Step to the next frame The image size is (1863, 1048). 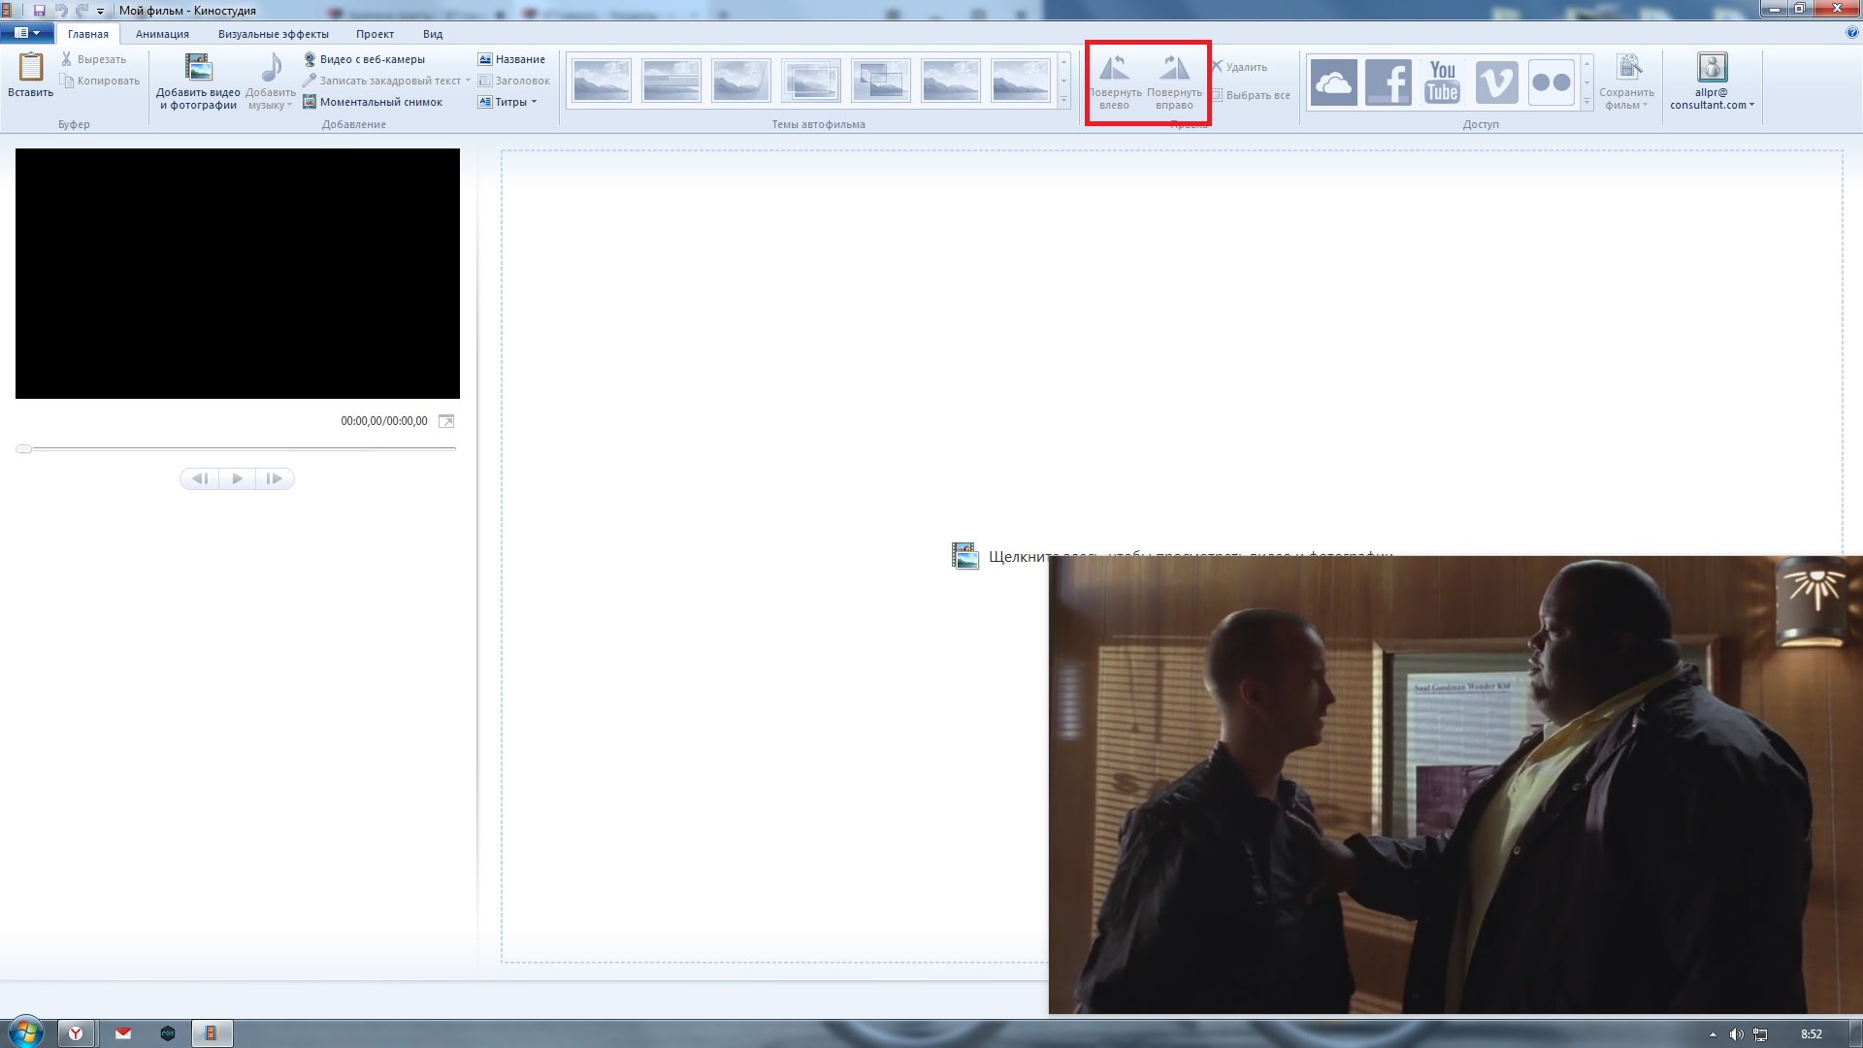pos(275,478)
